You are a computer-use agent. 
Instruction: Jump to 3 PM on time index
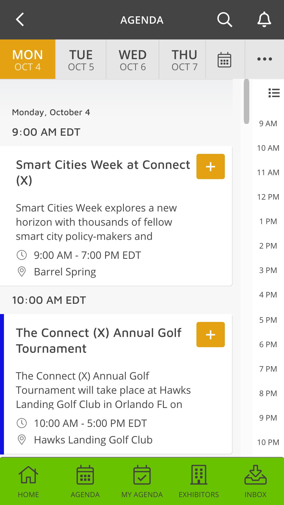pos(268,270)
